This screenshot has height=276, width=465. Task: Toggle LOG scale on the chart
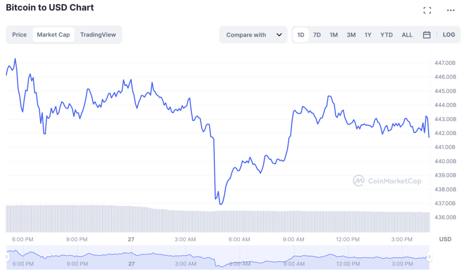449,35
